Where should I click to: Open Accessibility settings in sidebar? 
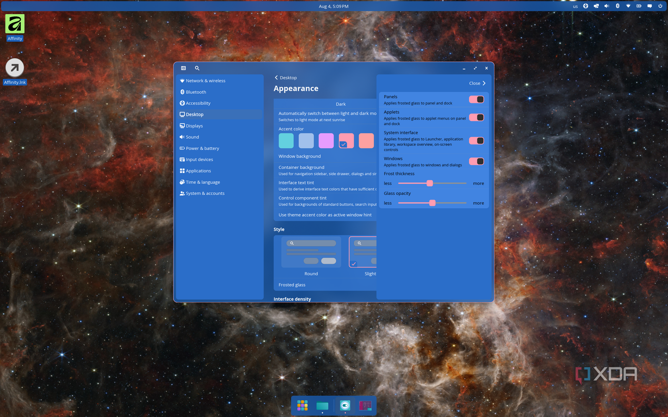[x=219, y=103]
